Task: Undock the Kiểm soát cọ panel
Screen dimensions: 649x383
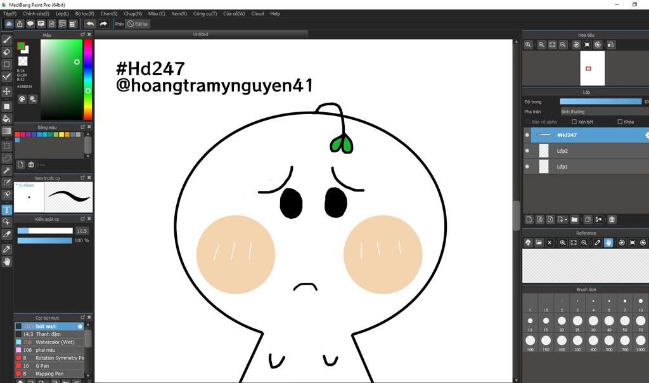Action: [83, 219]
